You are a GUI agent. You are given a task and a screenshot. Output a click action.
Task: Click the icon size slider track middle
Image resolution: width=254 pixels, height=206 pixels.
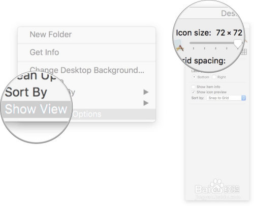(212, 43)
